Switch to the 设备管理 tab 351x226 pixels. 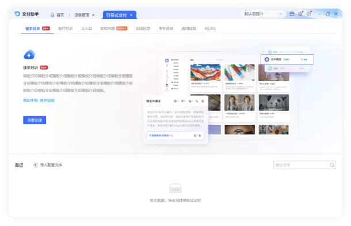coord(82,15)
